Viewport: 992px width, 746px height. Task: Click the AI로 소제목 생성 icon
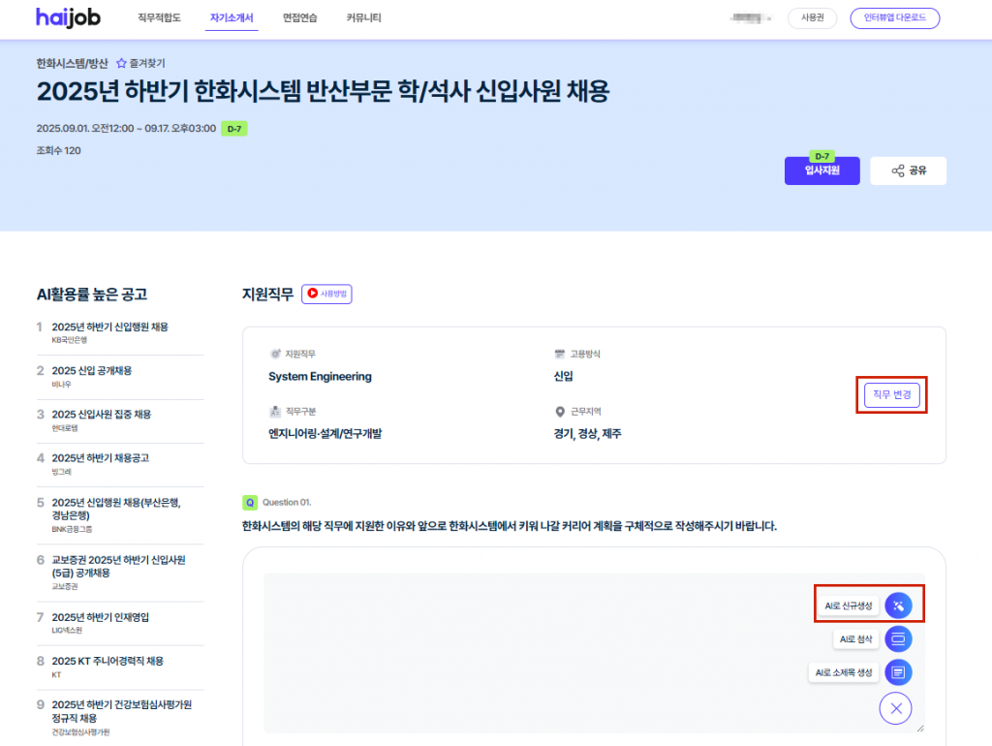click(x=898, y=672)
